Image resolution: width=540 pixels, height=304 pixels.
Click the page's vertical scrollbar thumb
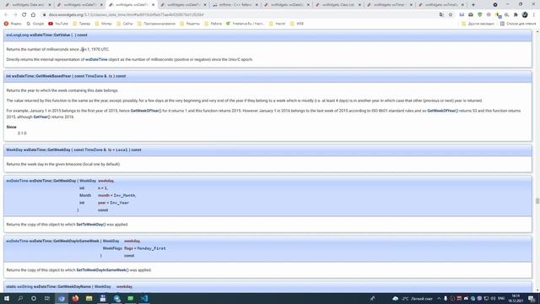537,201
